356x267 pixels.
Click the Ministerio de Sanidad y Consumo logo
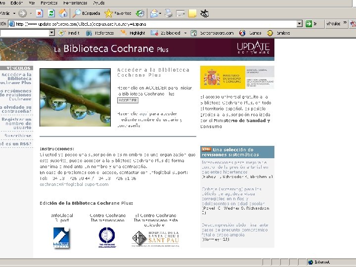coord(237,77)
